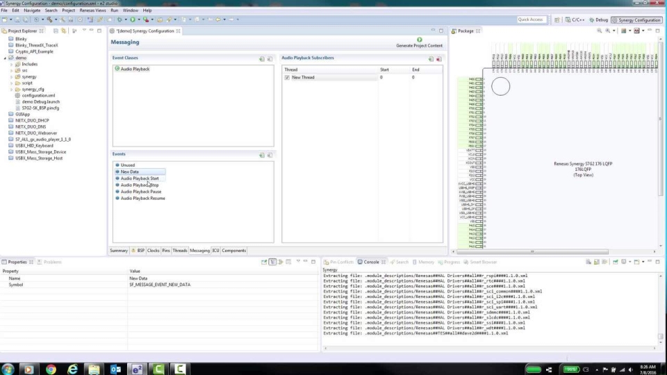Toggle Link with Editor in Project Explorer
The height and width of the screenshot is (375, 667).
click(64, 31)
